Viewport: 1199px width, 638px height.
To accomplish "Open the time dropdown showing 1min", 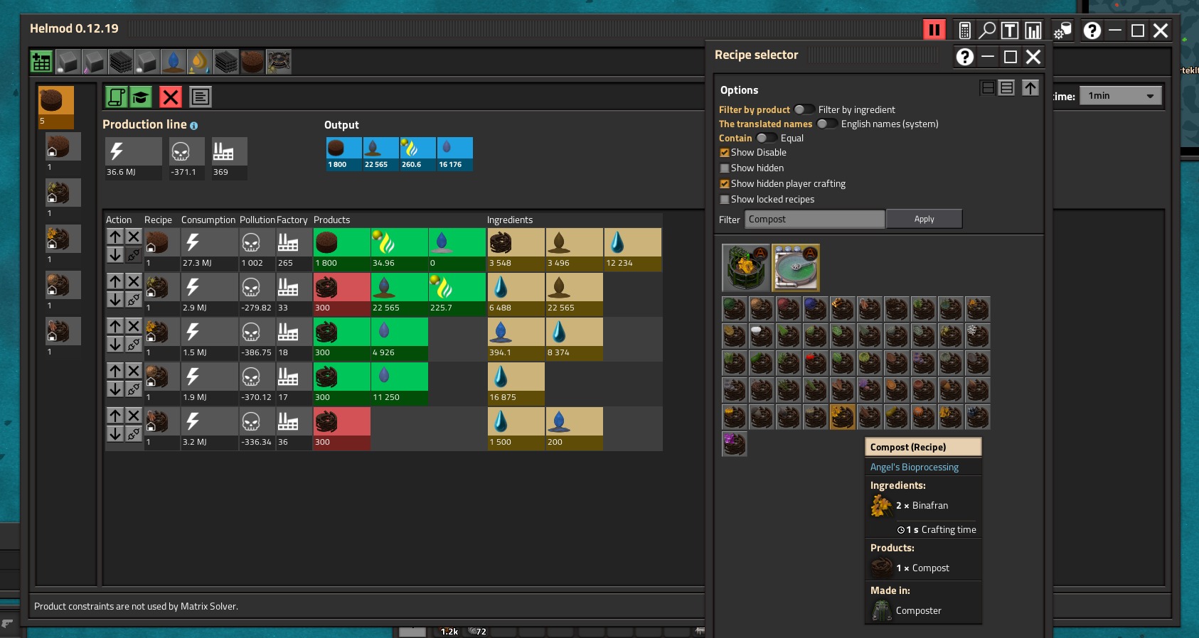I will tap(1121, 96).
